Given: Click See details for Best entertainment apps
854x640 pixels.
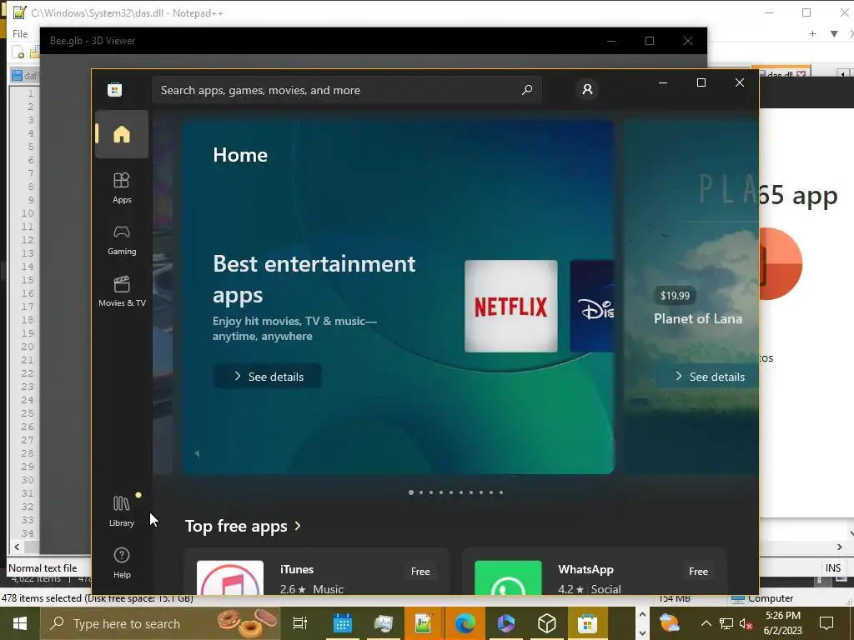Looking at the screenshot, I should [x=268, y=376].
